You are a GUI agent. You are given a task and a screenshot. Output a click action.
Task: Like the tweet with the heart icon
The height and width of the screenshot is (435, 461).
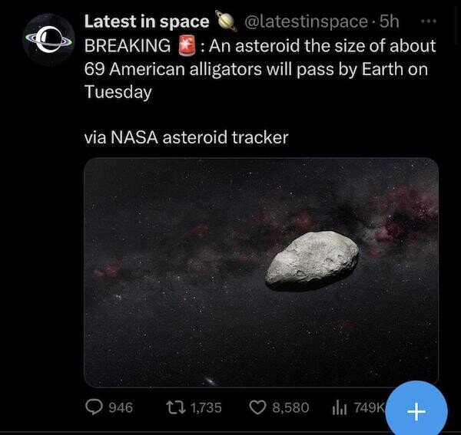coord(257,407)
